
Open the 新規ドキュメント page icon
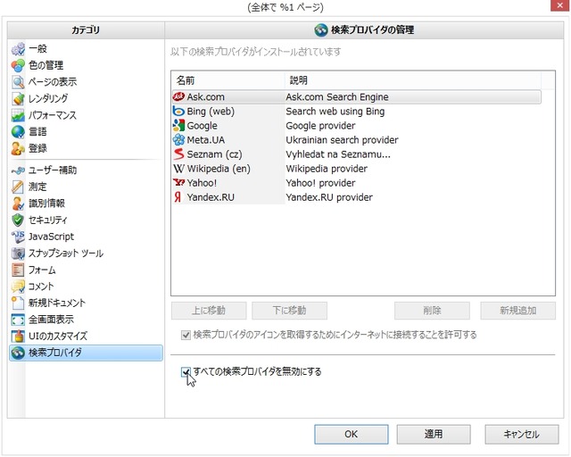[18, 303]
